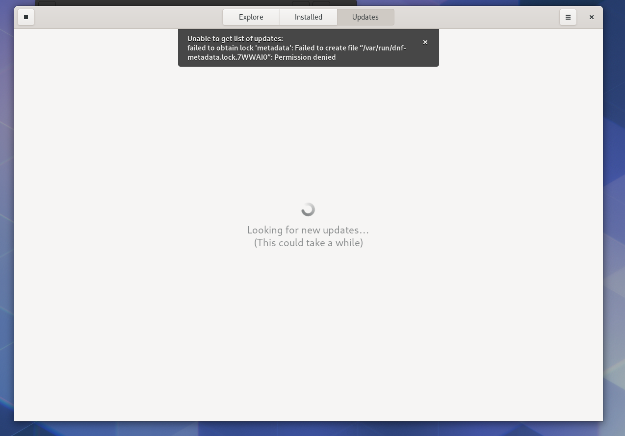The image size is (625, 436).
Task: Open the Installed tab
Action: point(308,17)
